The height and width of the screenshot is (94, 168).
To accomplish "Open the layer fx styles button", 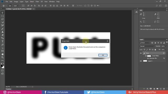I will (148, 89).
